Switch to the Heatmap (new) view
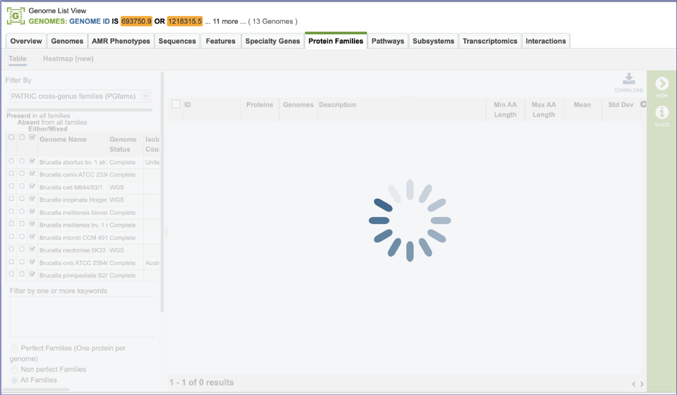677x395 pixels. 68,59
